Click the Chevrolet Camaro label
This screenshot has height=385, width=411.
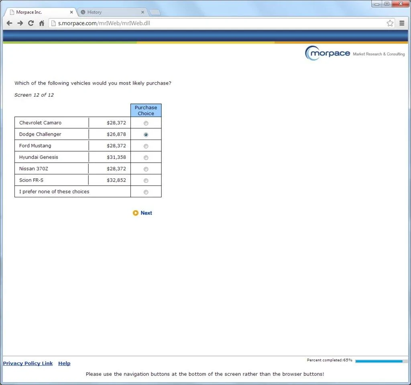tap(41, 123)
